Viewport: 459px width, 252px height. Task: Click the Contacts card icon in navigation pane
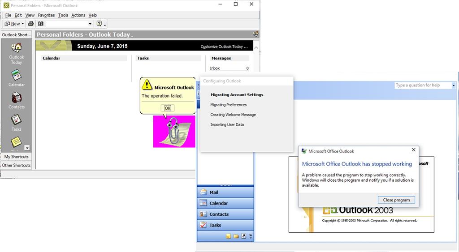(203, 214)
